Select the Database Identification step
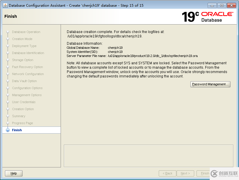 point(28,53)
